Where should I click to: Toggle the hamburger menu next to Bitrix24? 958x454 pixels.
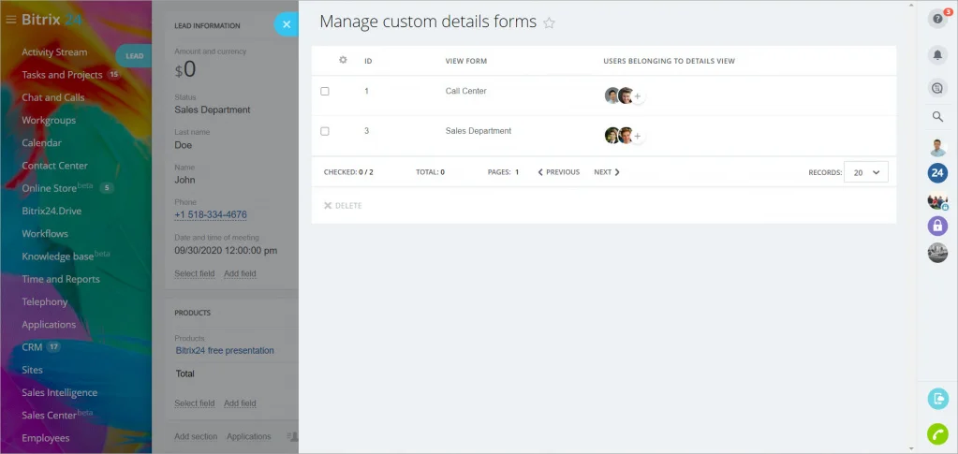coord(10,20)
